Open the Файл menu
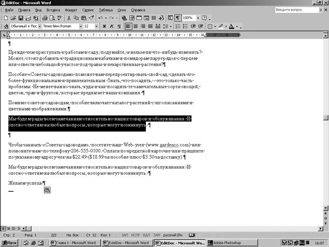The image size is (329, 247). pos(9,10)
